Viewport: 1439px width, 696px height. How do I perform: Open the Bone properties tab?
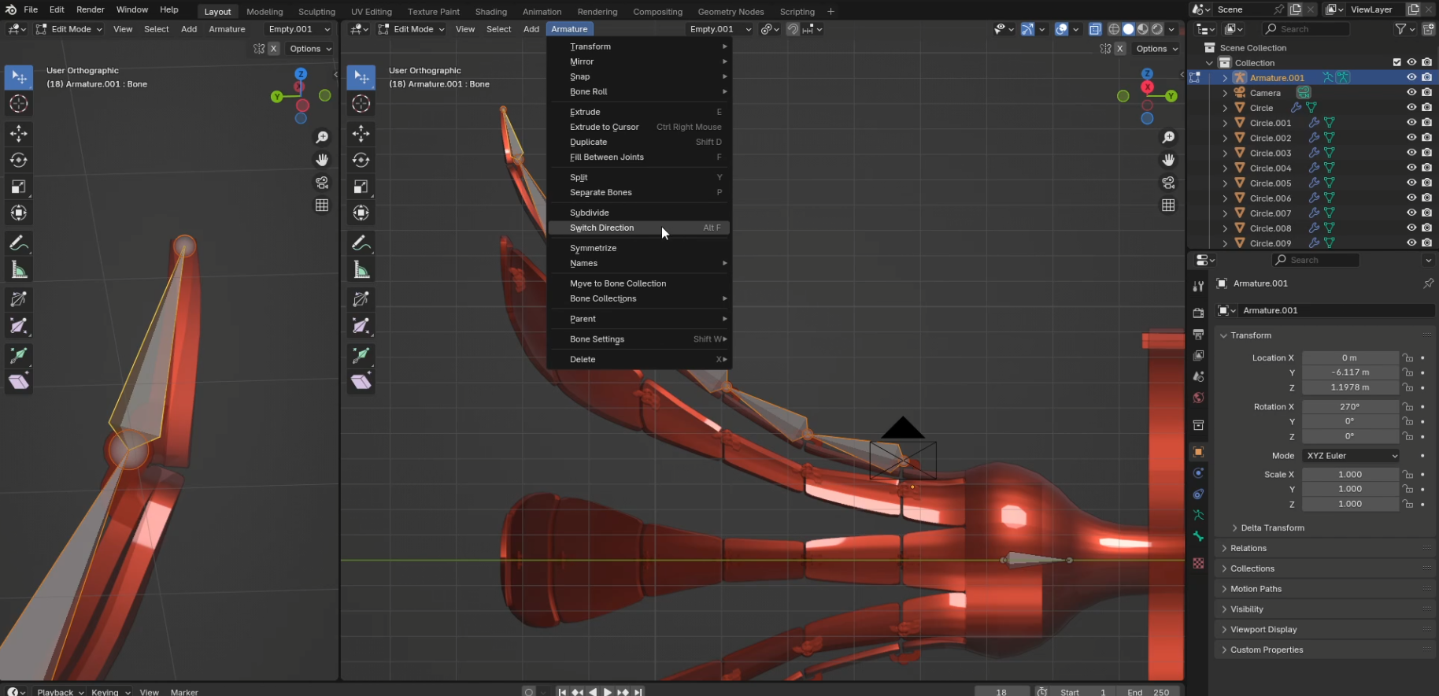point(1198,536)
